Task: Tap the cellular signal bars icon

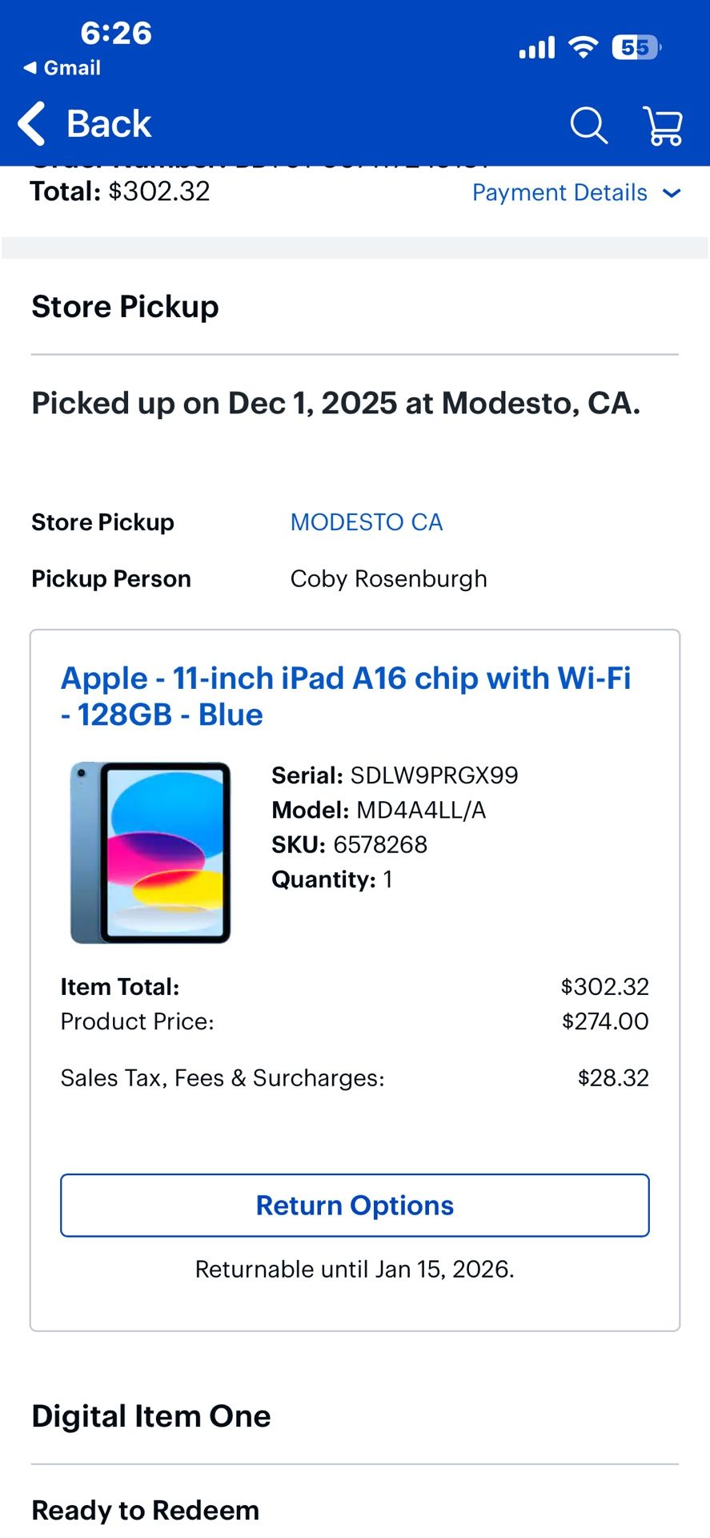Action: [x=536, y=48]
